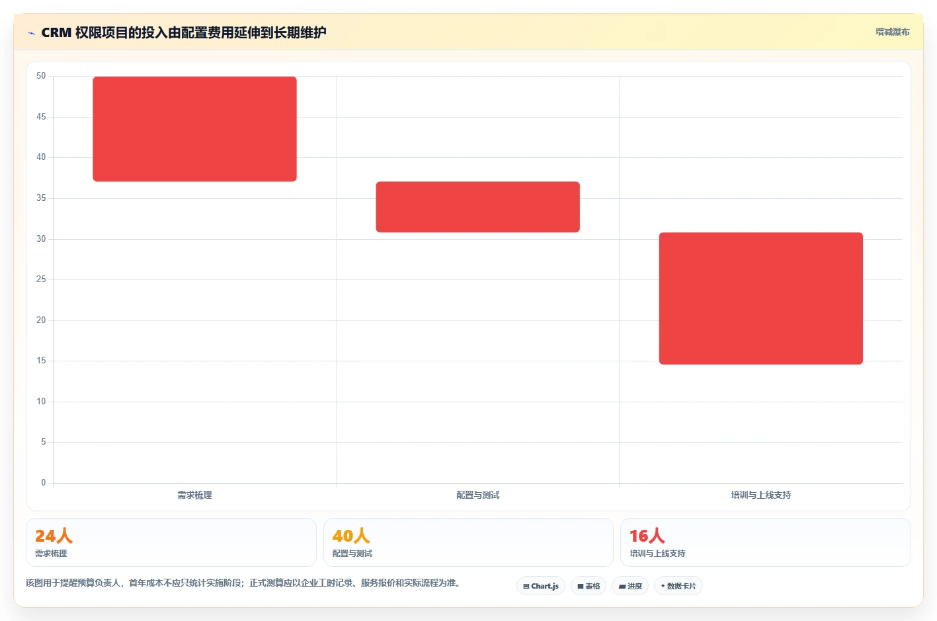Click the 培训与上线支持 x-axis label
Image resolution: width=937 pixels, height=621 pixels.
(x=761, y=495)
